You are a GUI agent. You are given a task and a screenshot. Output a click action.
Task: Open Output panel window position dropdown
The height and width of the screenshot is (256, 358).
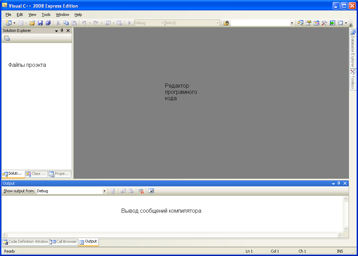coord(333,184)
